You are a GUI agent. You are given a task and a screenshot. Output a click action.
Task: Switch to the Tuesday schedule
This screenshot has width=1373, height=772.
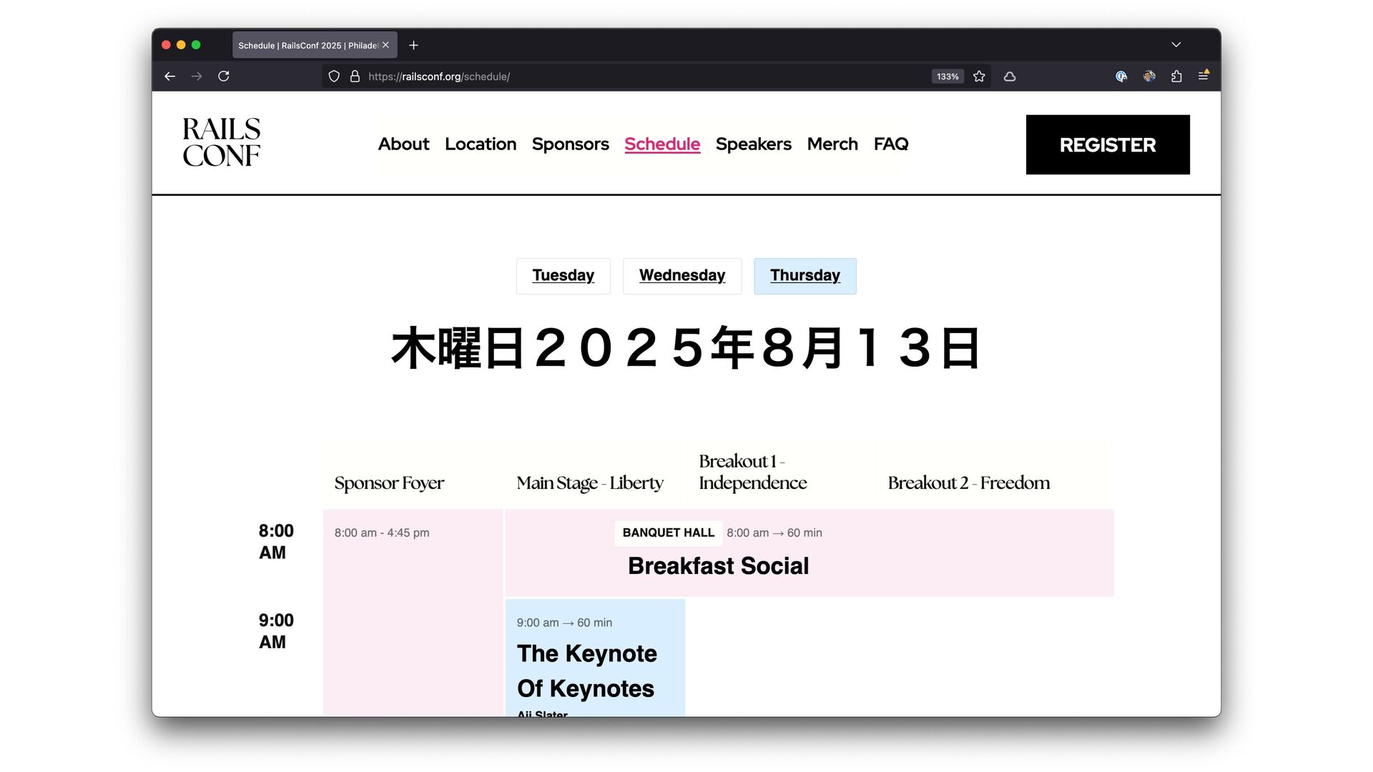point(564,276)
